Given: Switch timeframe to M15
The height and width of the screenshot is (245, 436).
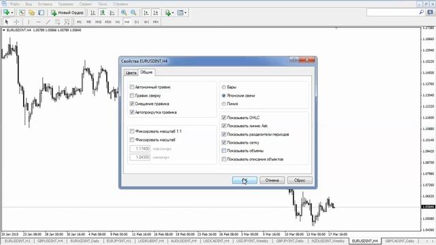Looking at the screenshot, I should (98, 22).
